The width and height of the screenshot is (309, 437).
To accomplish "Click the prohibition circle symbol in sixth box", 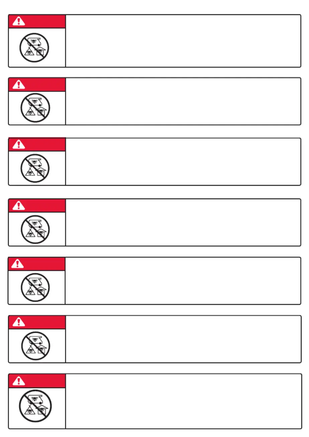I will click(x=35, y=346).
